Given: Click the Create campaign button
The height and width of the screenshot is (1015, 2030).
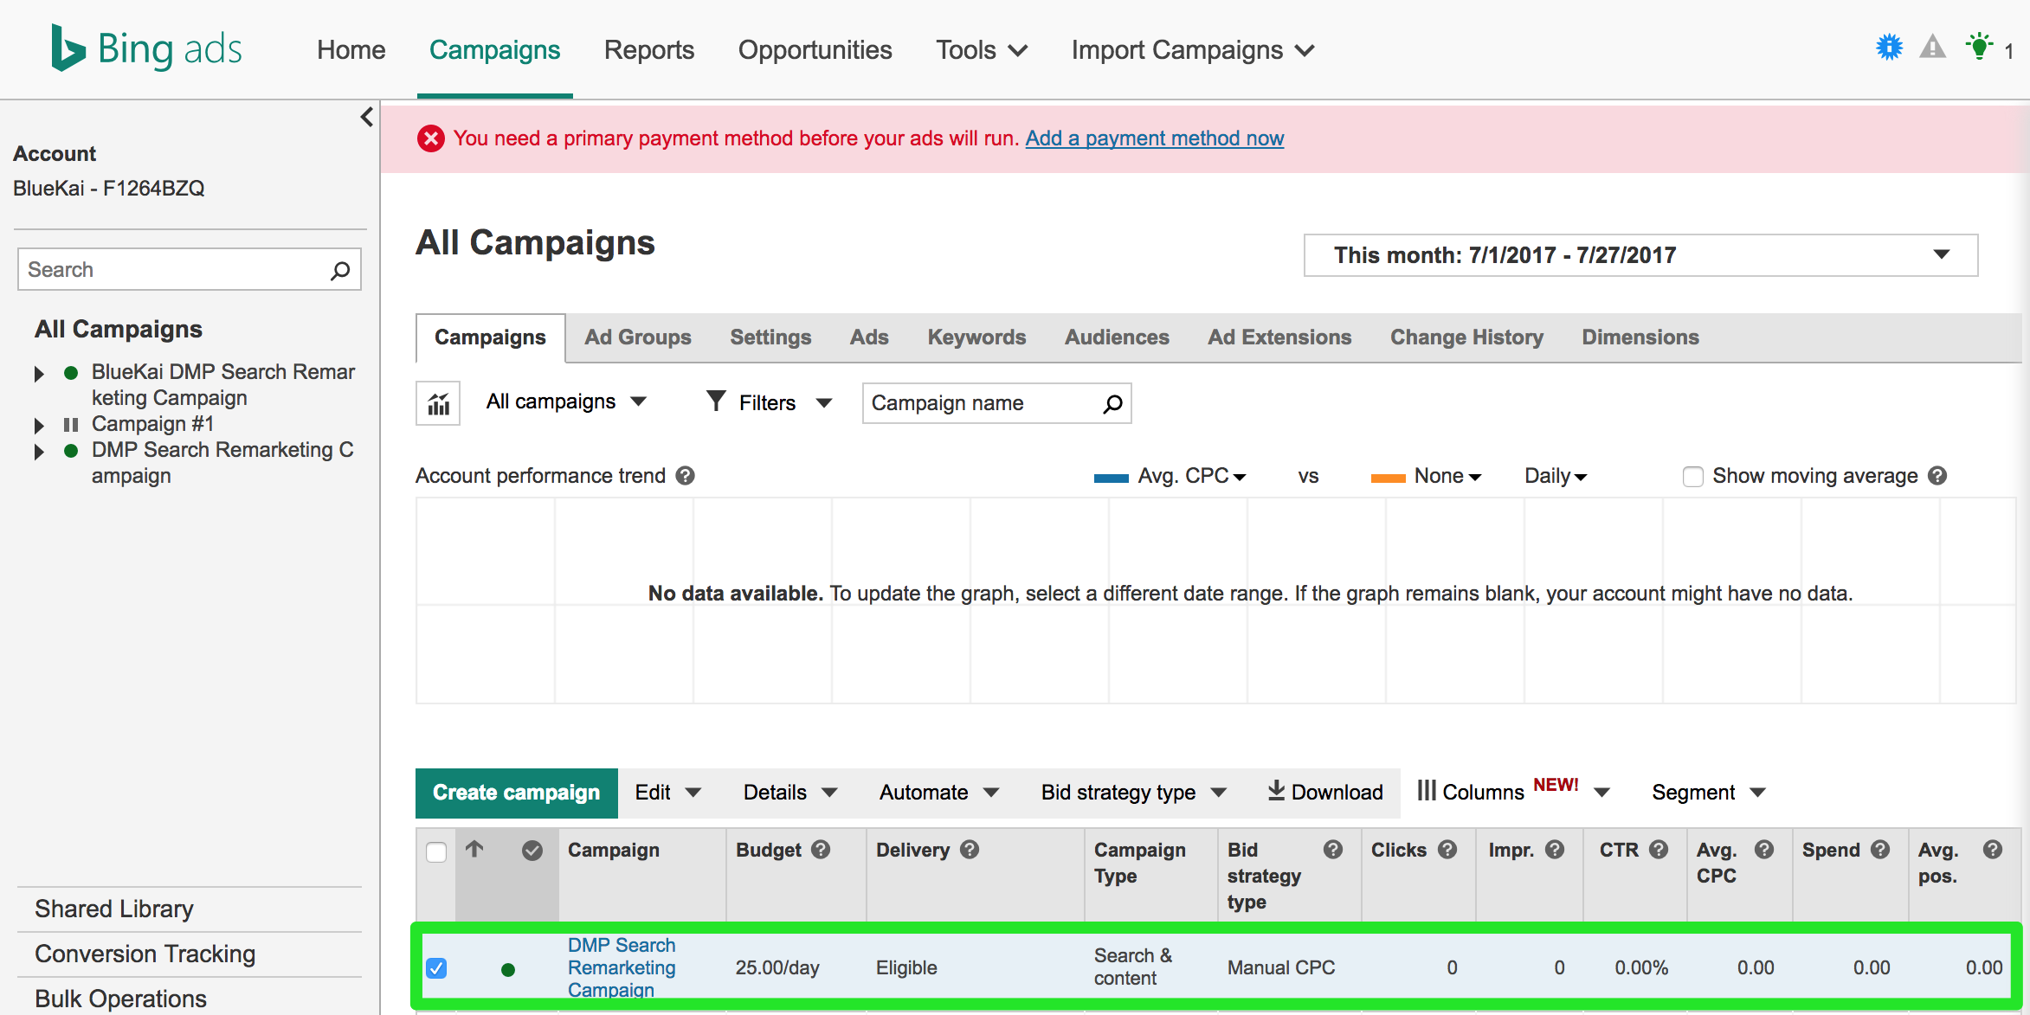Looking at the screenshot, I should 516,793.
